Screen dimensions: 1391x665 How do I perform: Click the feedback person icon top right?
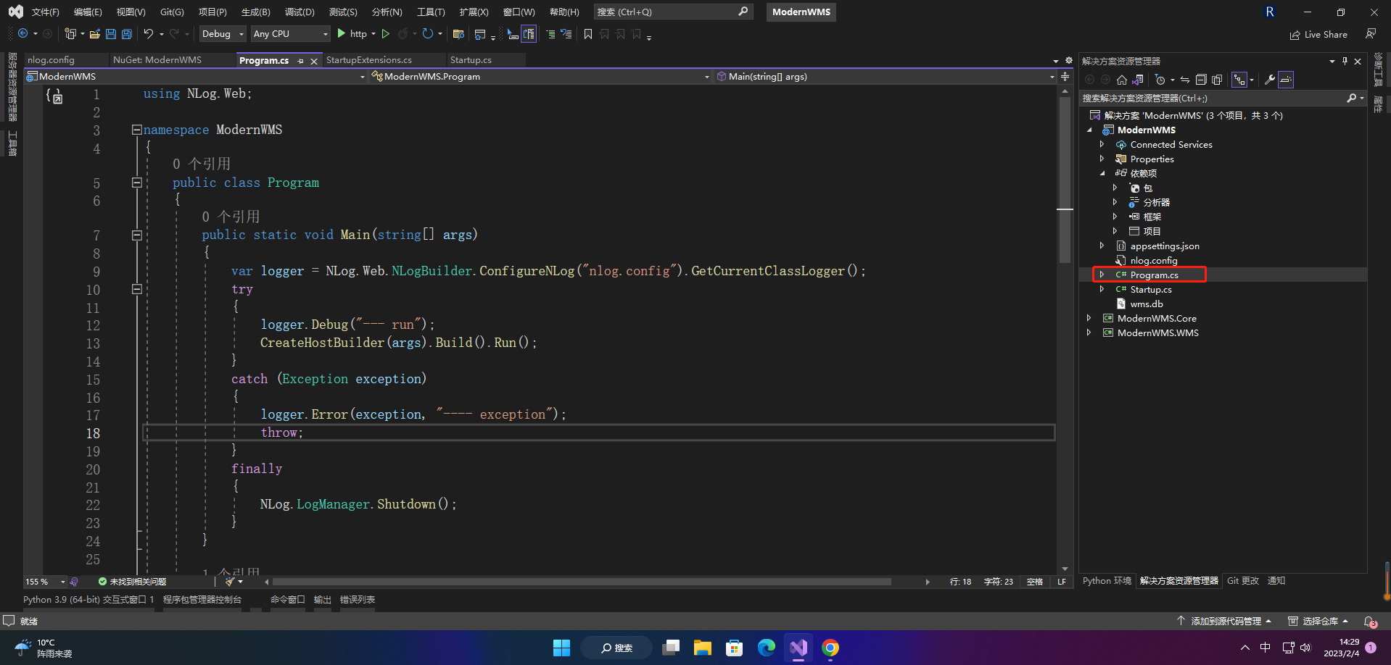coord(1371,34)
